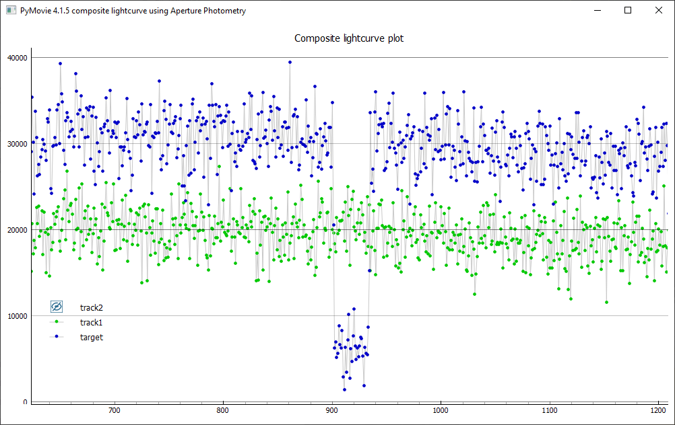The width and height of the screenshot is (675, 425).
Task: Select the track2 legend label
Action: click(91, 307)
